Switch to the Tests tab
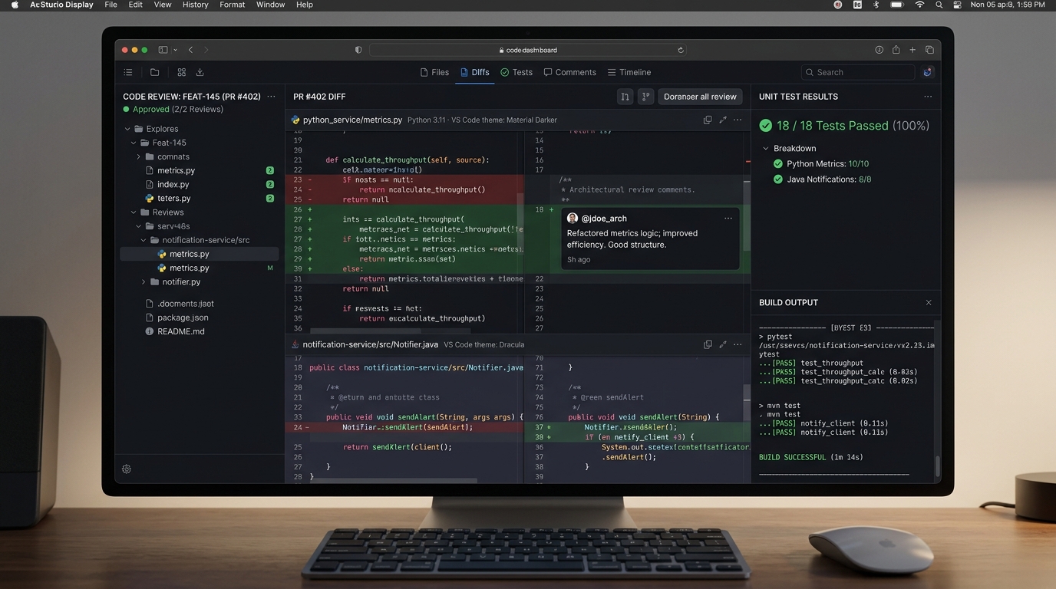 (516, 72)
